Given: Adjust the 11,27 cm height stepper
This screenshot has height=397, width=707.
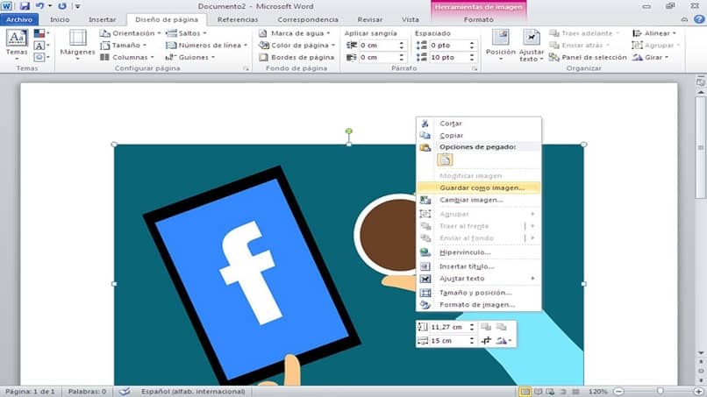Looking at the screenshot, I should tap(472, 327).
